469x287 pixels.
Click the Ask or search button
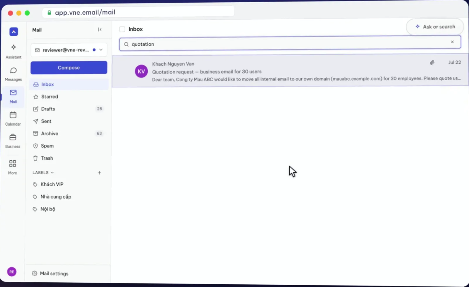point(435,27)
